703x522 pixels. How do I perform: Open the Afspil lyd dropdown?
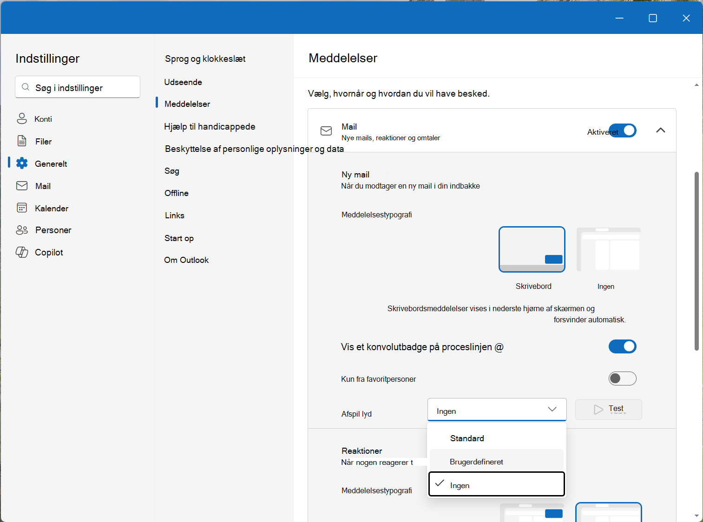pyautogui.click(x=497, y=410)
